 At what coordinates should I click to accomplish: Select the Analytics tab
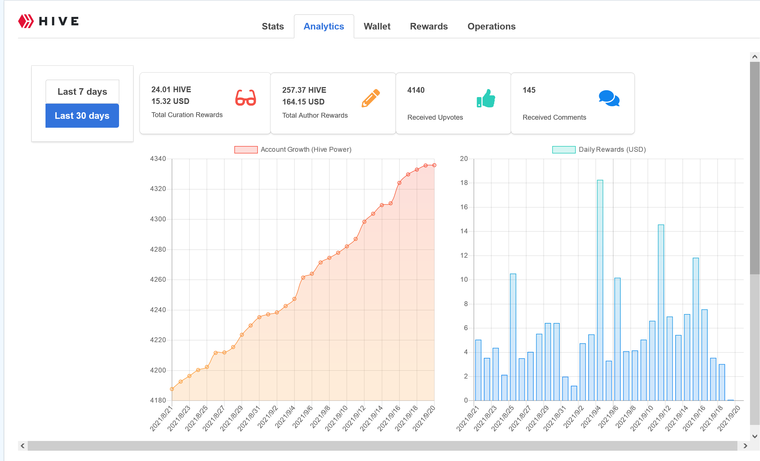[324, 27]
